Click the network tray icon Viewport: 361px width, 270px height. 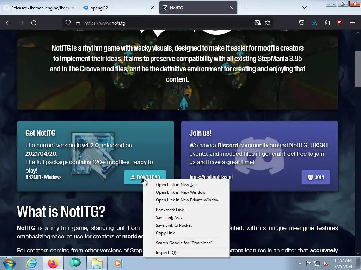tap(317, 263)
